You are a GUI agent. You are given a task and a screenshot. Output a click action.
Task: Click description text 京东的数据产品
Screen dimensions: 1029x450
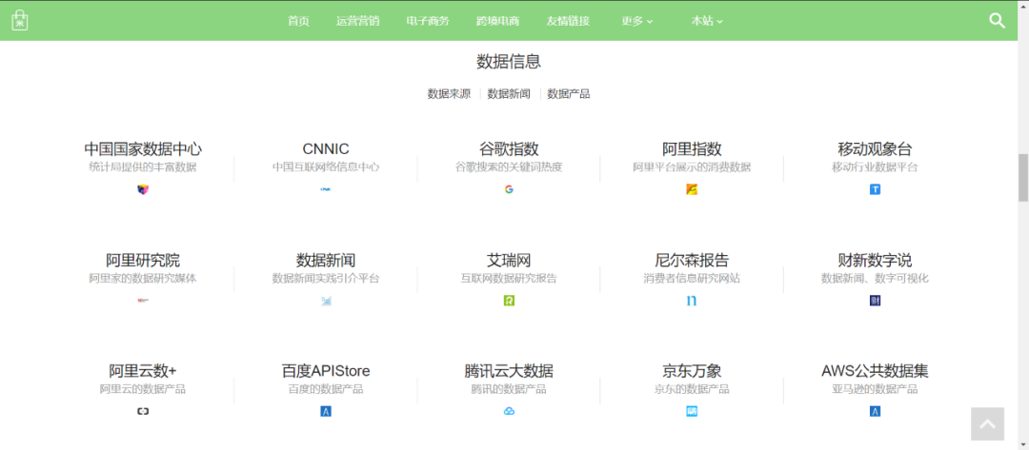point(692,389)
